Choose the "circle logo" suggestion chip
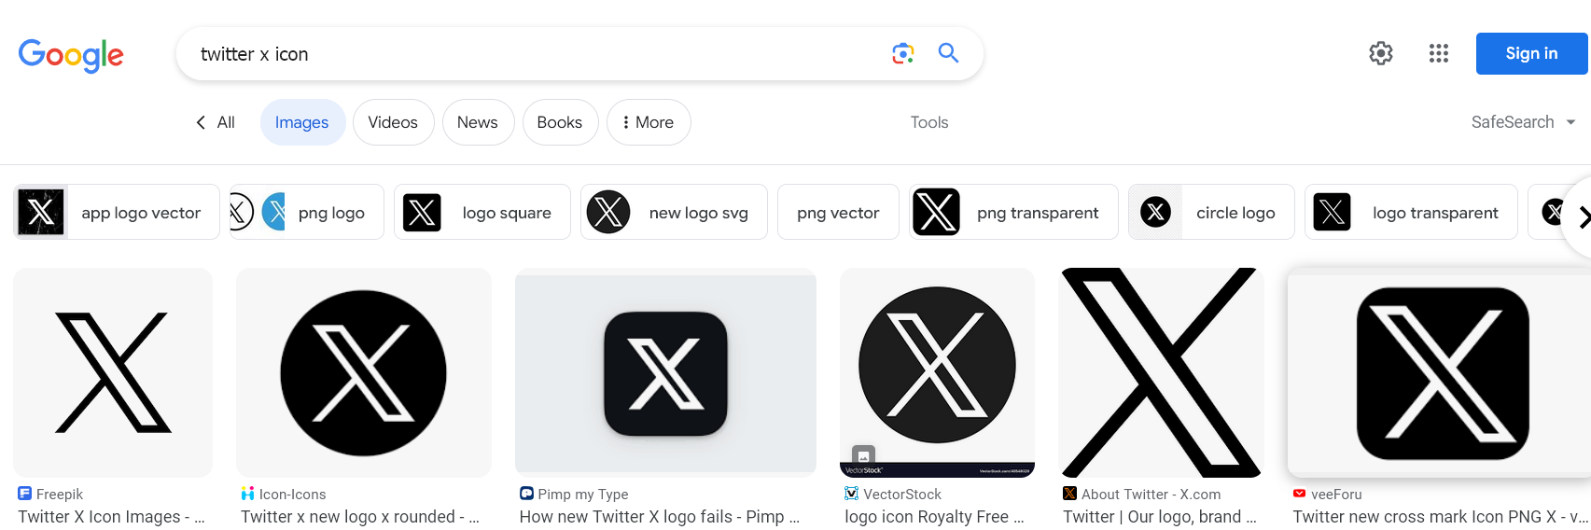The height and width of the screenshot is (530, 1591). (x=1211, y=213)
